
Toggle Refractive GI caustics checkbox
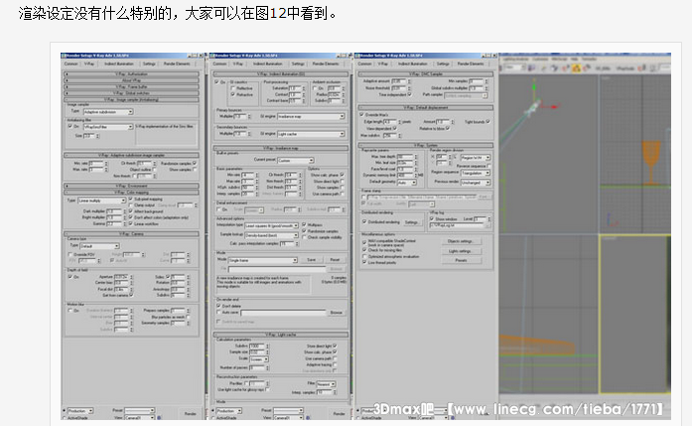(232, 94)
